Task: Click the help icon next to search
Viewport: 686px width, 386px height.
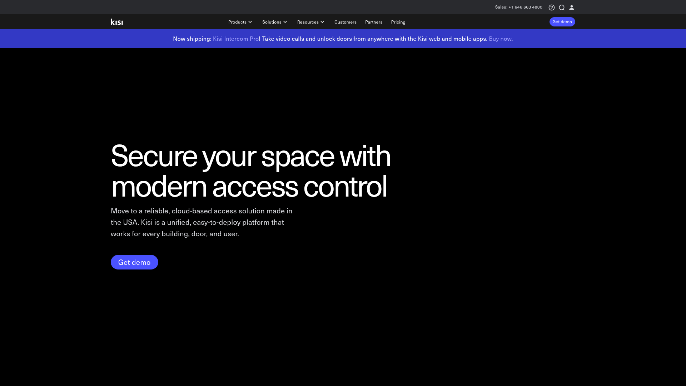Action: click(x=552, y=7)
